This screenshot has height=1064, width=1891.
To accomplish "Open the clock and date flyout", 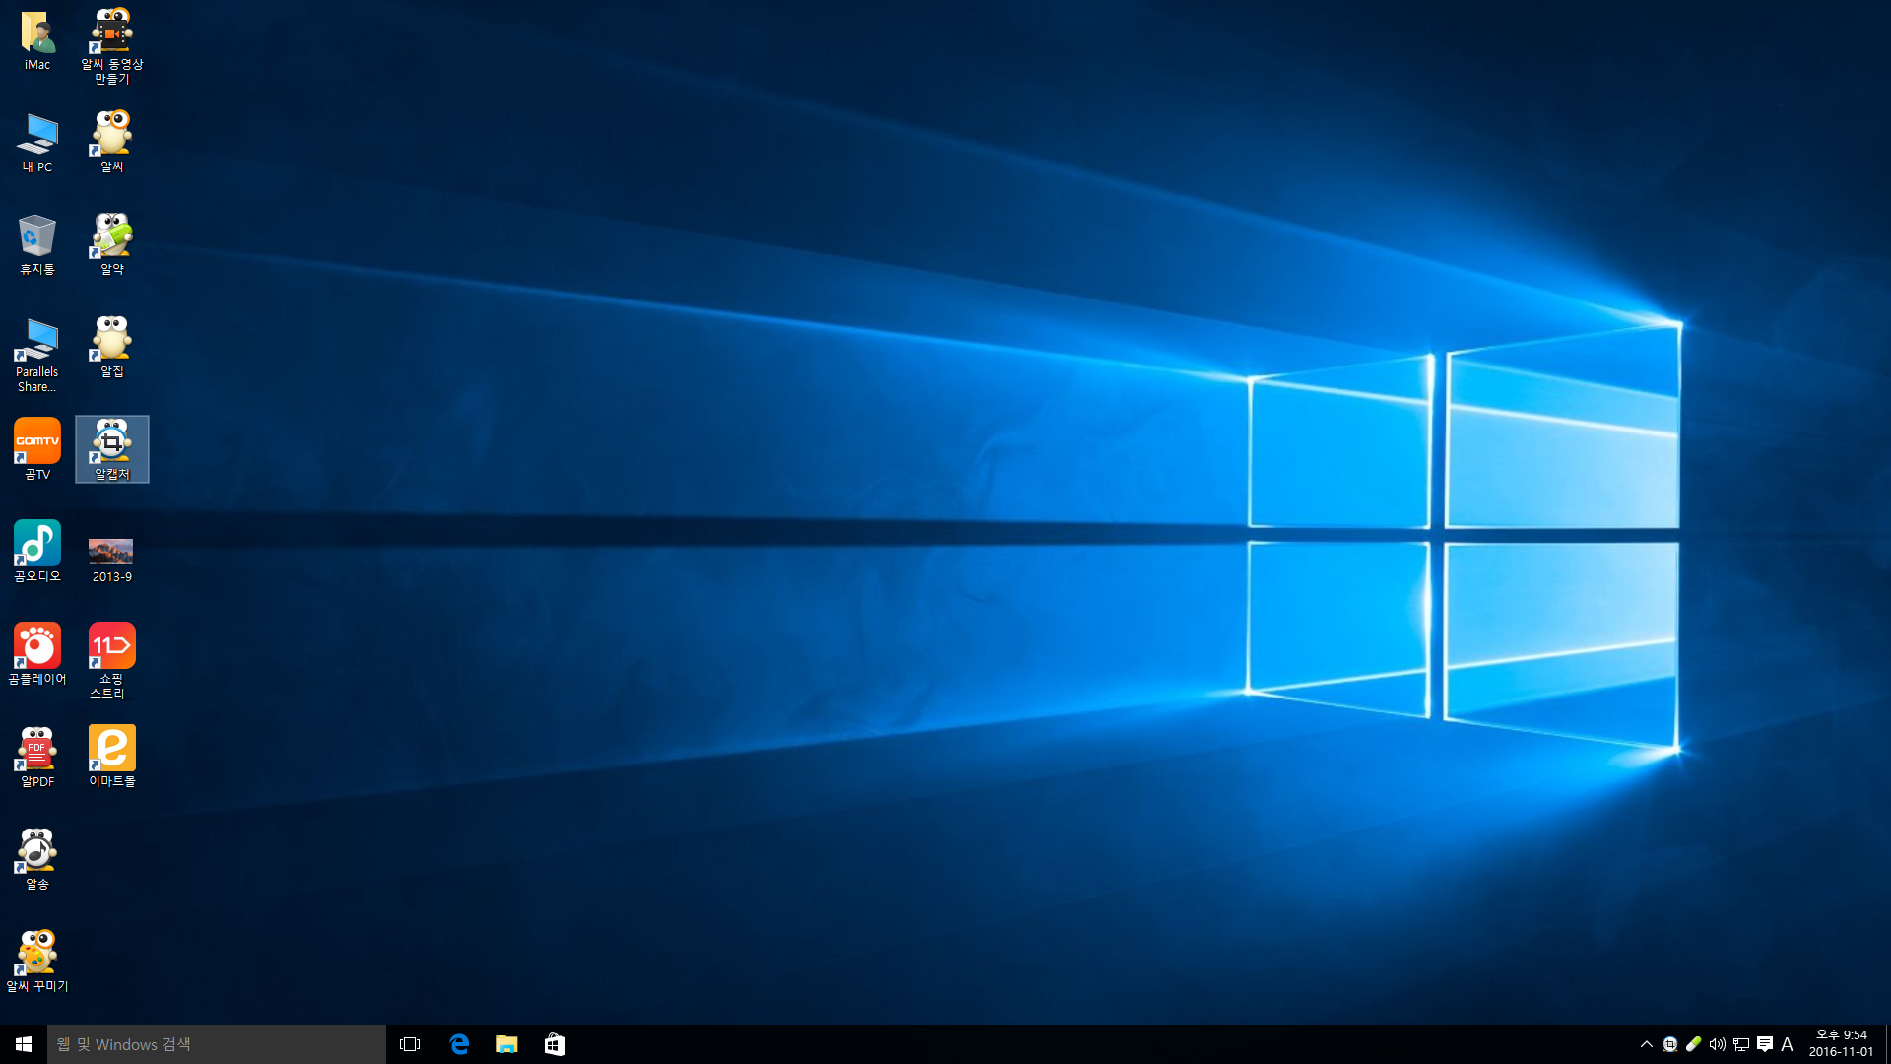I will click(x=1840, y=1044).
